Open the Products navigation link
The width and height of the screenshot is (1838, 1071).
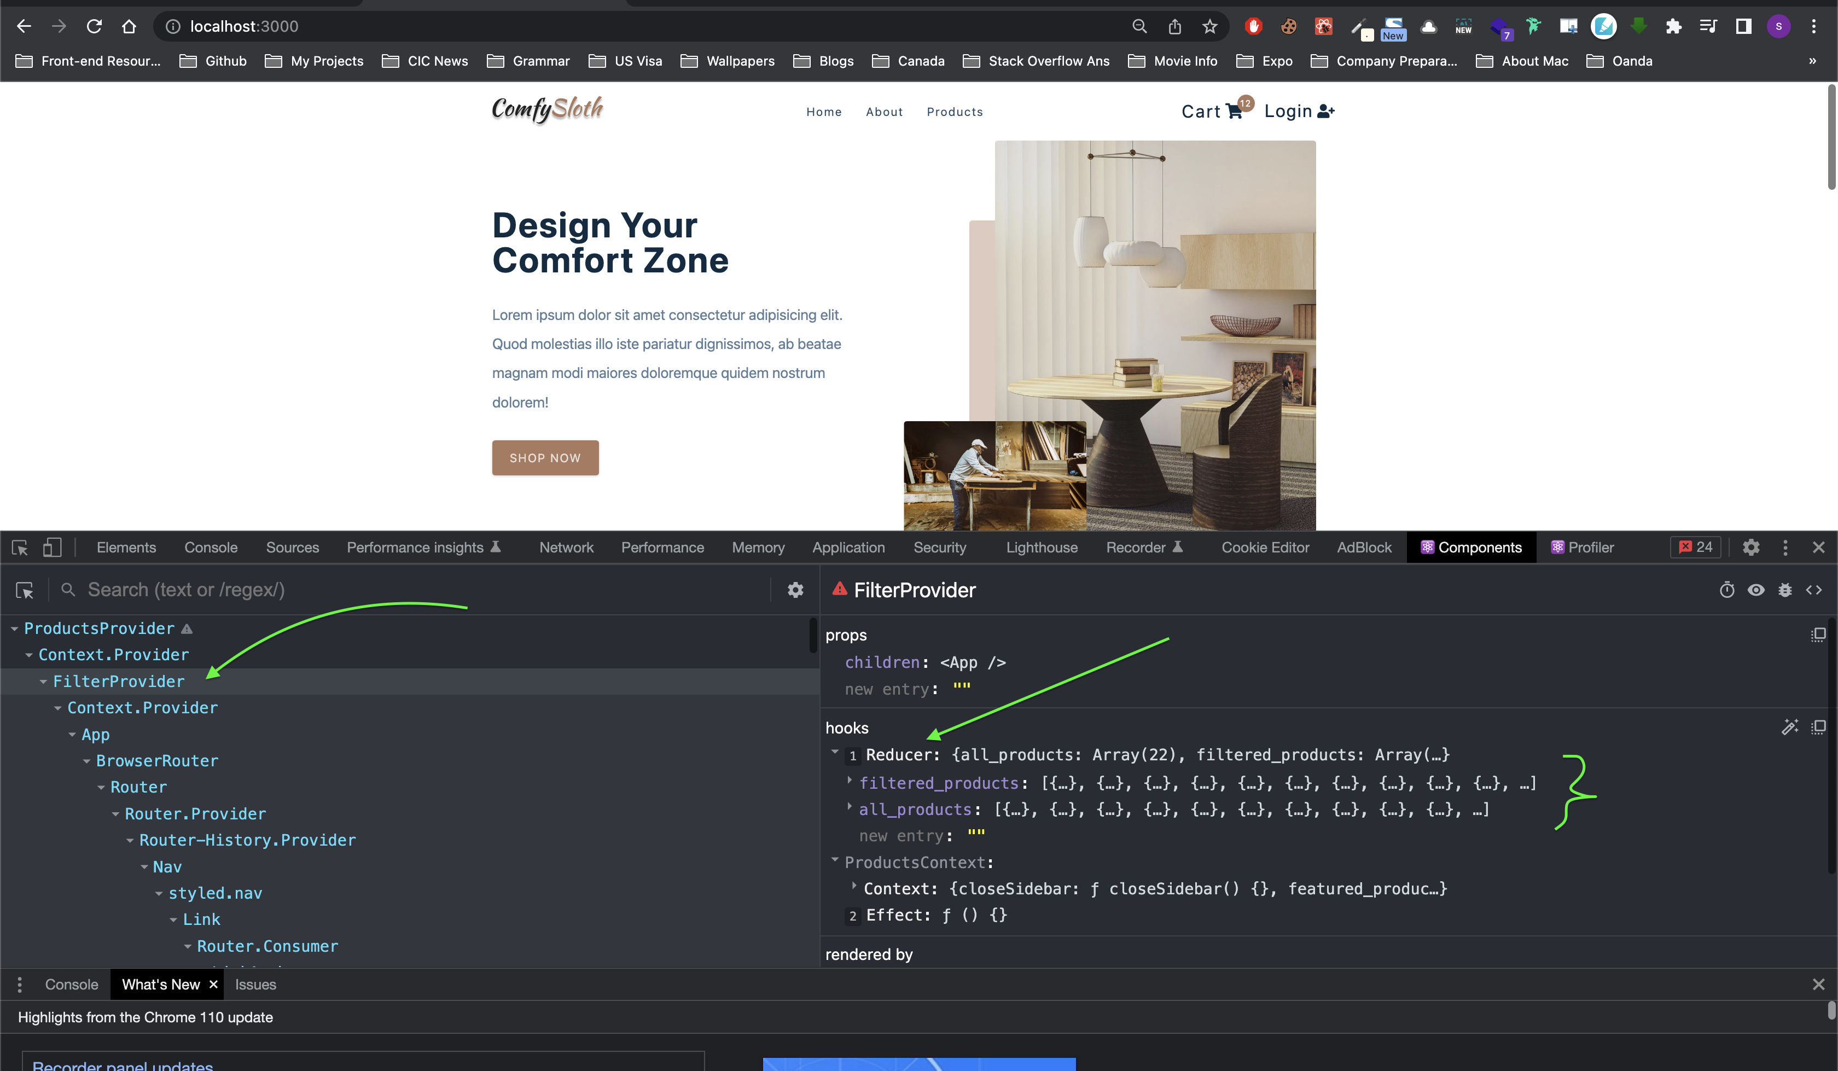954,112
